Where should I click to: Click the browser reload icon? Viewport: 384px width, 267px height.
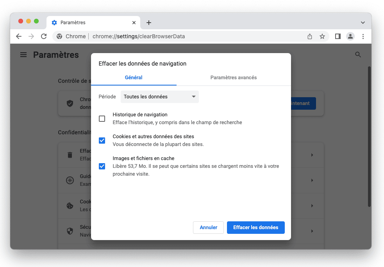44,36
